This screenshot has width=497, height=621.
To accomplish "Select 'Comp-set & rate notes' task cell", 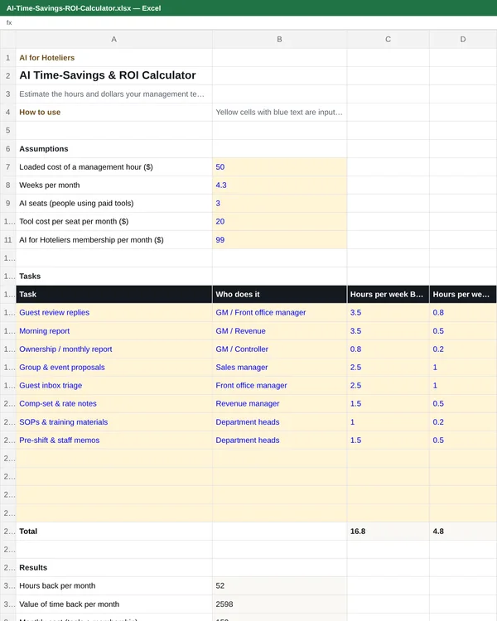I will click(113, 403).
